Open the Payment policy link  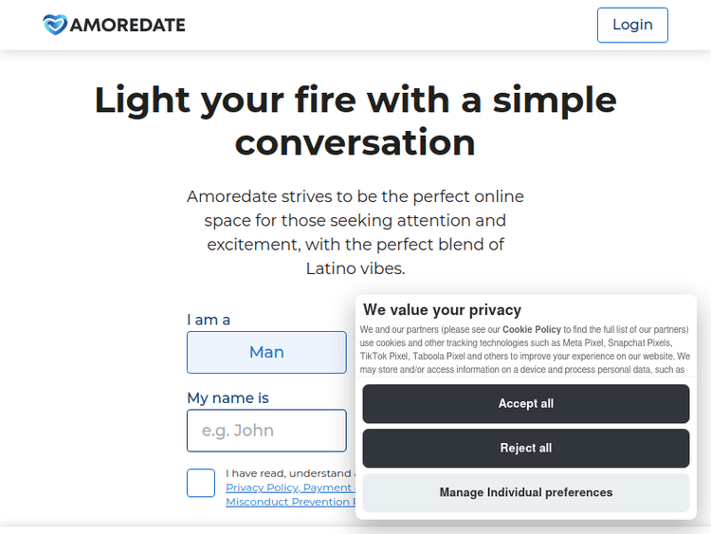[x=327, y=488]
